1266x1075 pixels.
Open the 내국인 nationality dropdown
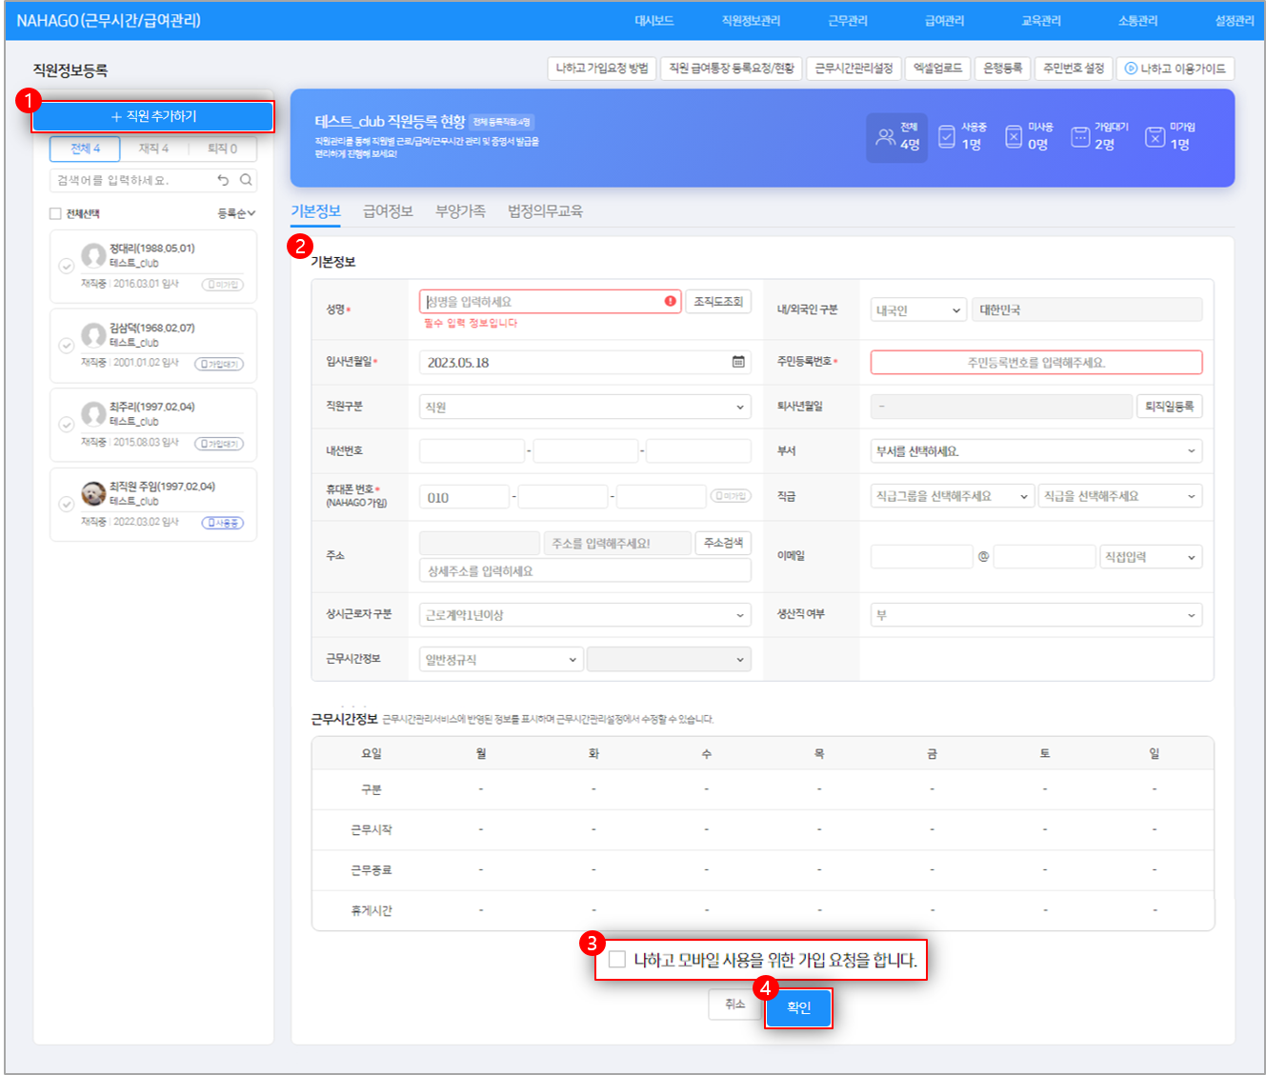918,310
